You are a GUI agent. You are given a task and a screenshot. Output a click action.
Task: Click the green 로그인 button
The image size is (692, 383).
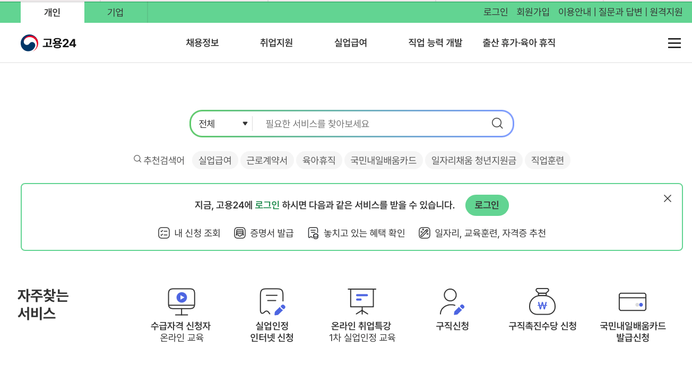coord(487,205)
